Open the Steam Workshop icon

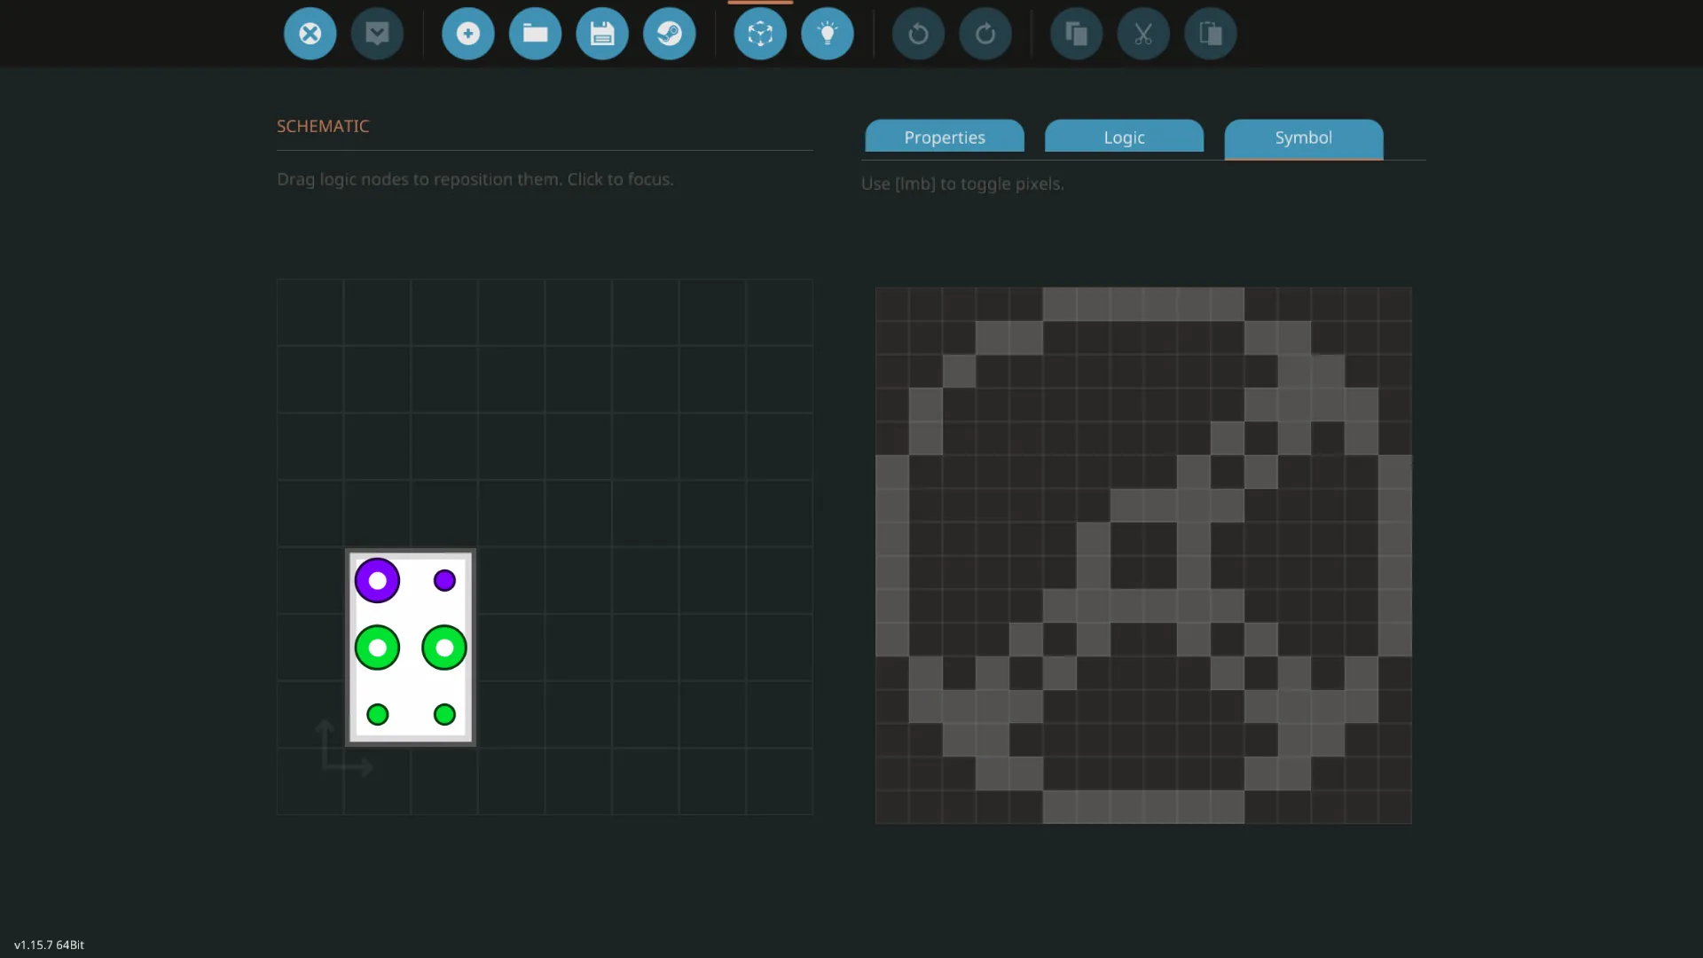pyautogui.click(x=670, y=34)
